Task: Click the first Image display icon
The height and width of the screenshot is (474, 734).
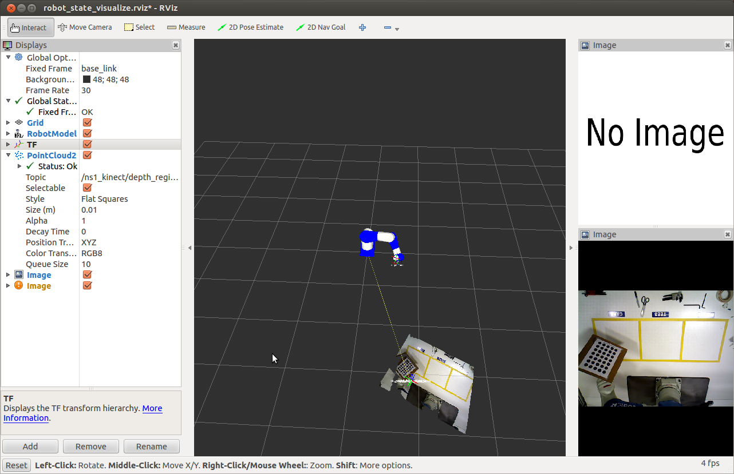Action: tap(19, 275)
